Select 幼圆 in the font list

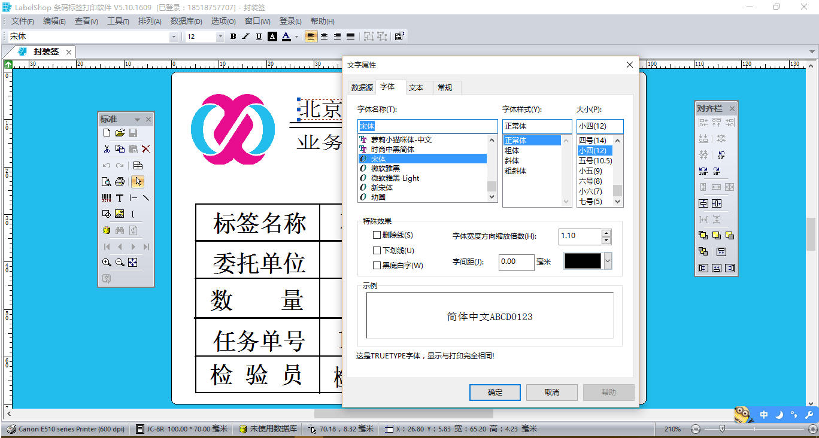[378, 197]
